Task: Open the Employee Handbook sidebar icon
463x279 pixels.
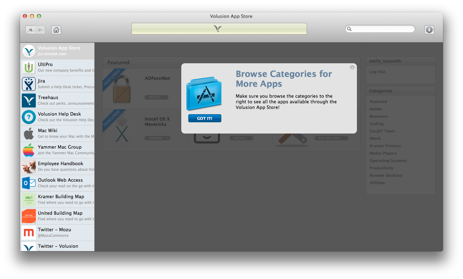Action: [x=29, y=167]
